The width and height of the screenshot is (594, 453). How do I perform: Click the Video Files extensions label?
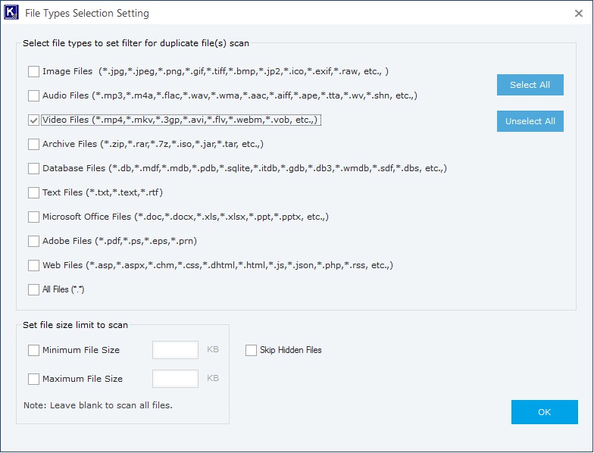click(x=181, y=120)
